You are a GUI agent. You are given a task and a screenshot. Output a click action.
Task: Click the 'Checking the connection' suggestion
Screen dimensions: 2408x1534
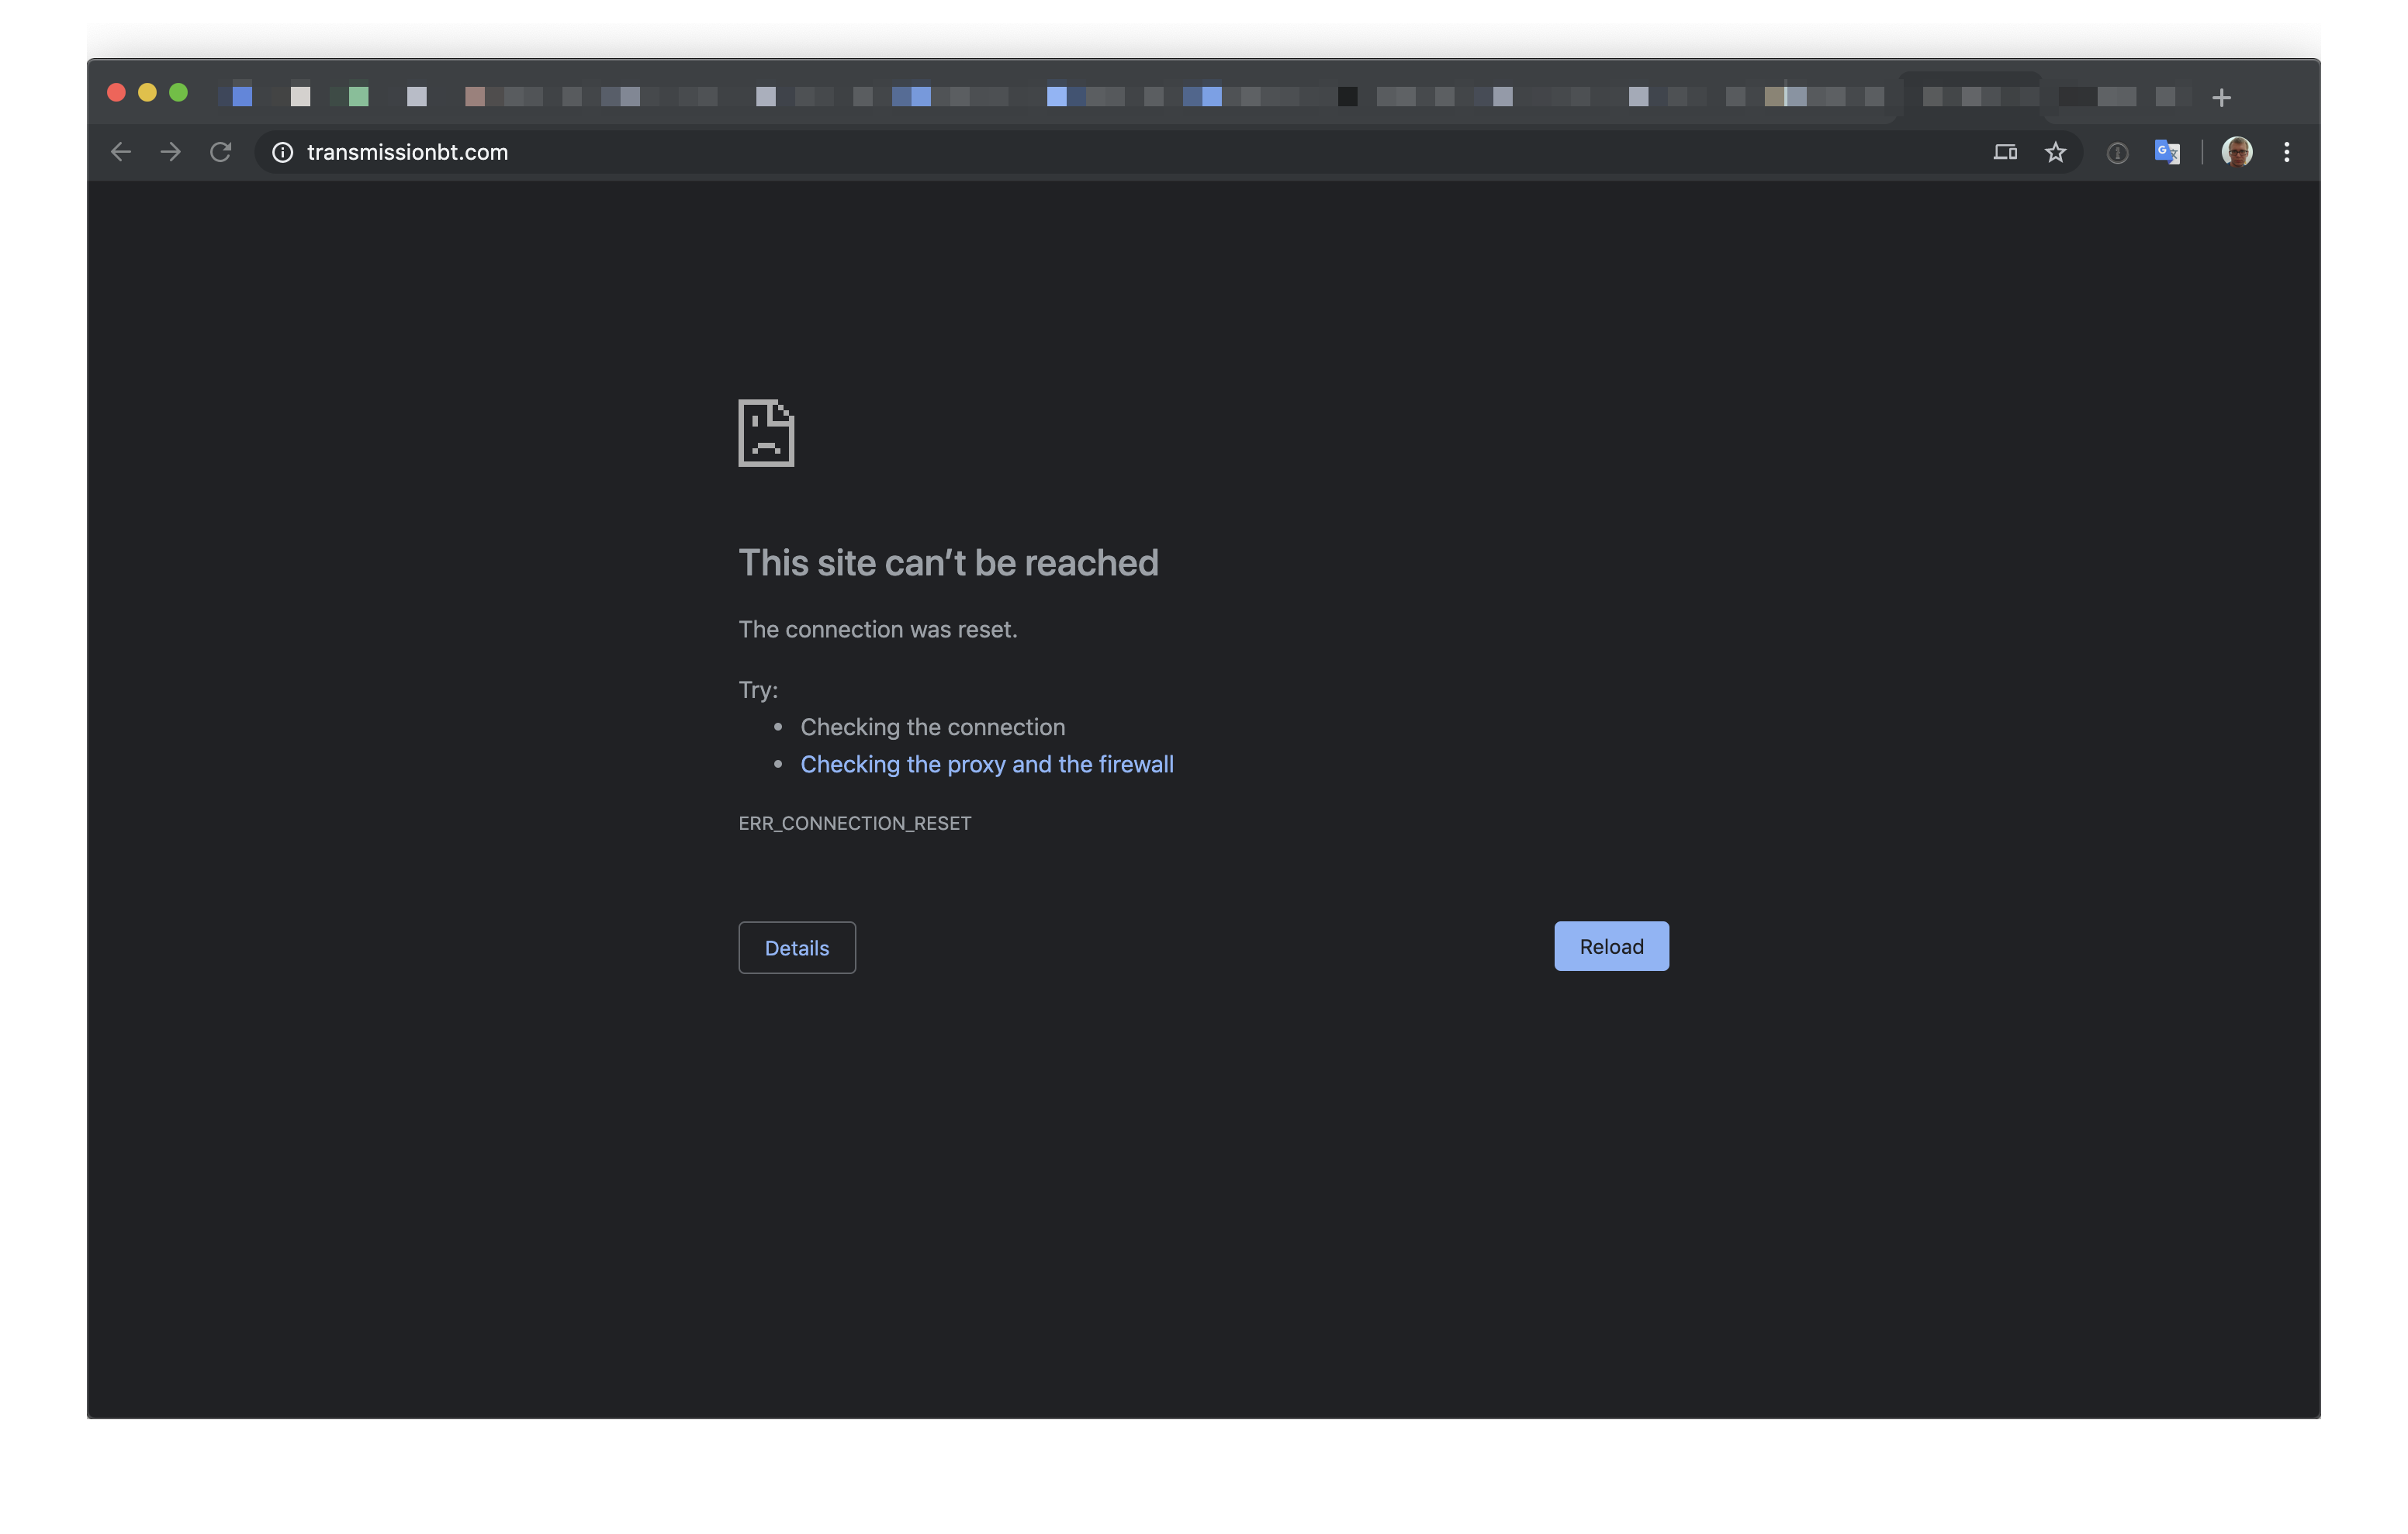point(933,727)
